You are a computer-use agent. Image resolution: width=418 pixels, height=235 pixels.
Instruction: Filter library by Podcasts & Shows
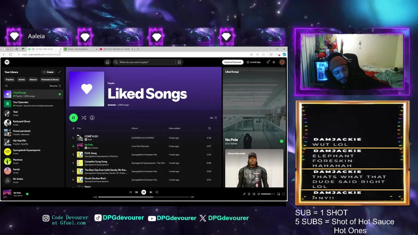pyautogui.click(x=50, y=80)
